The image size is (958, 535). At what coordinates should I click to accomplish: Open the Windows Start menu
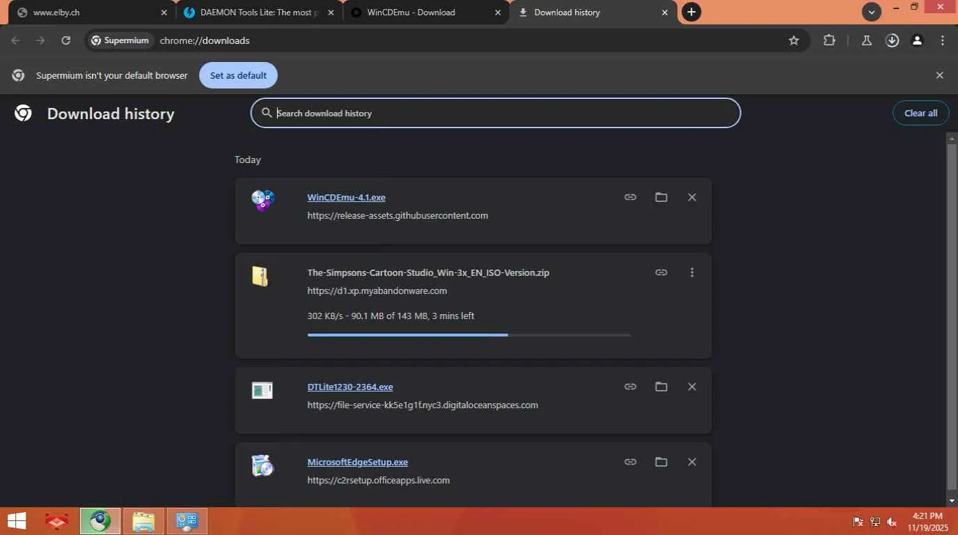[17, 521]
